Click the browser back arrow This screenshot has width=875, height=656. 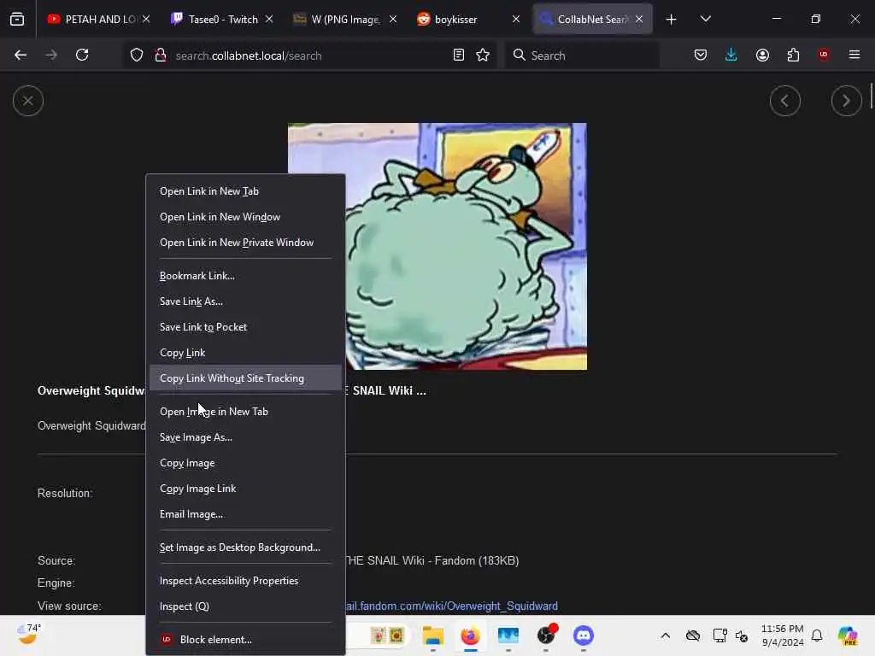(x=21, y=55)
